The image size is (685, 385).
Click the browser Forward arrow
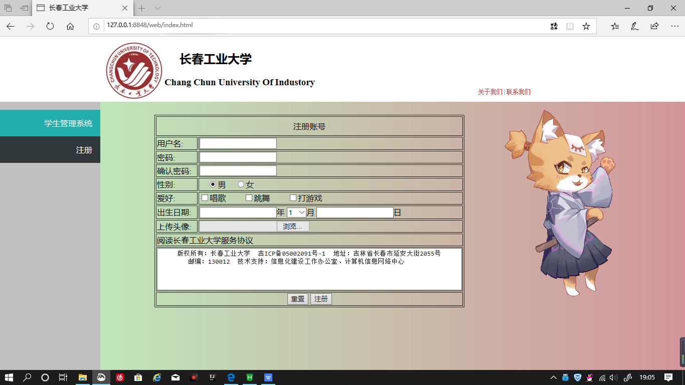[x=30, y=26]
